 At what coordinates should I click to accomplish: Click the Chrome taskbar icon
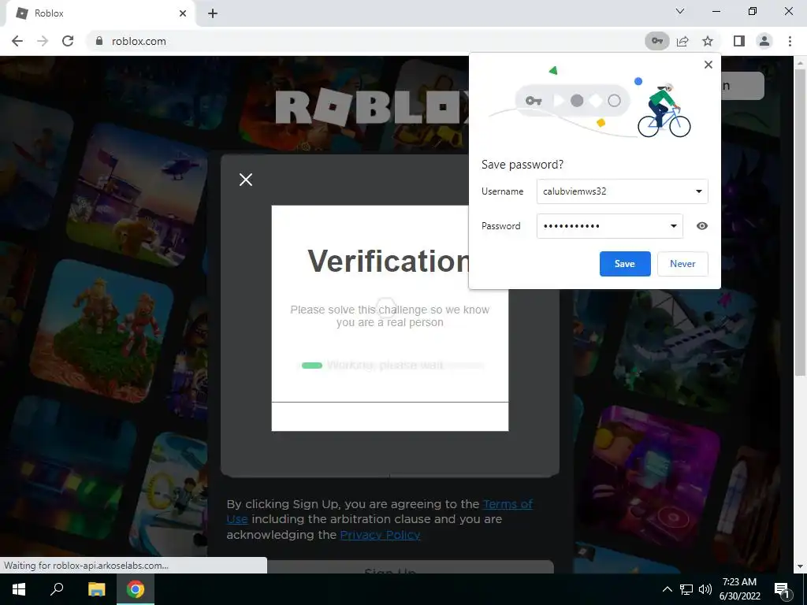[136, 589]
